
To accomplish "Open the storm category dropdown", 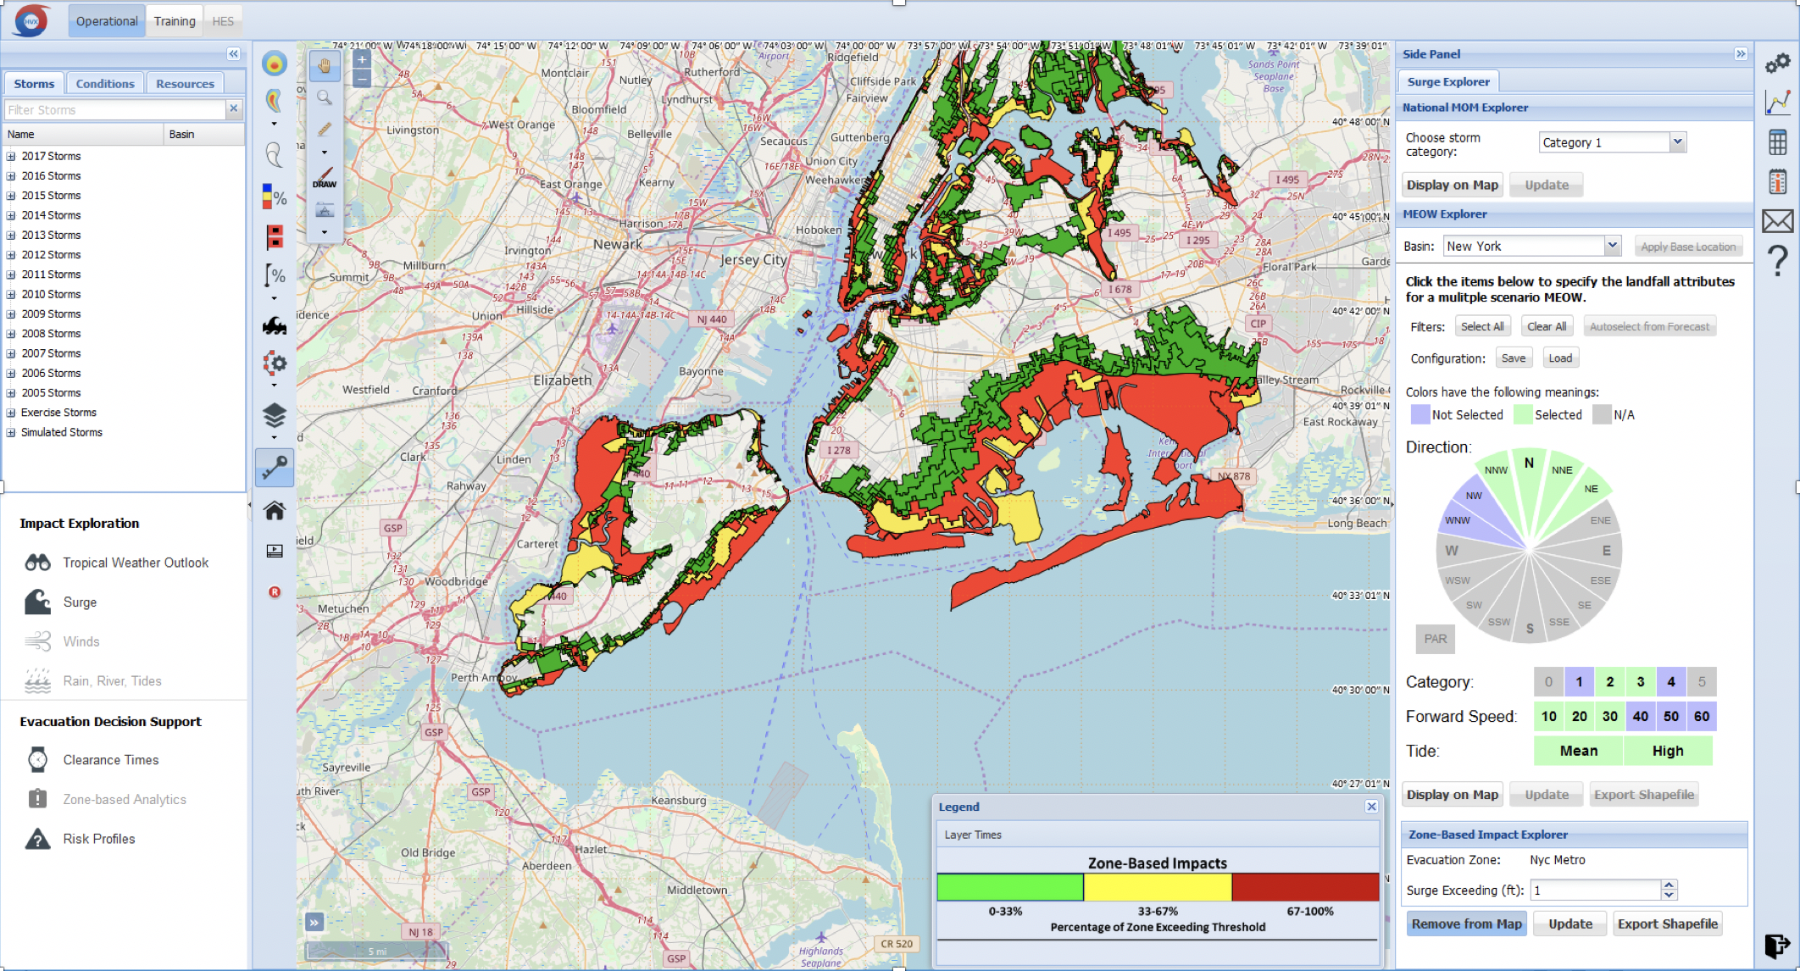I will [x=1678, y=142].
